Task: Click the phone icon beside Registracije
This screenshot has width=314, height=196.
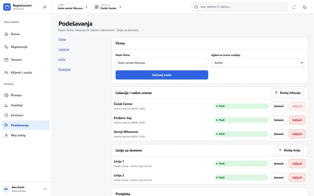Action: 6,47
